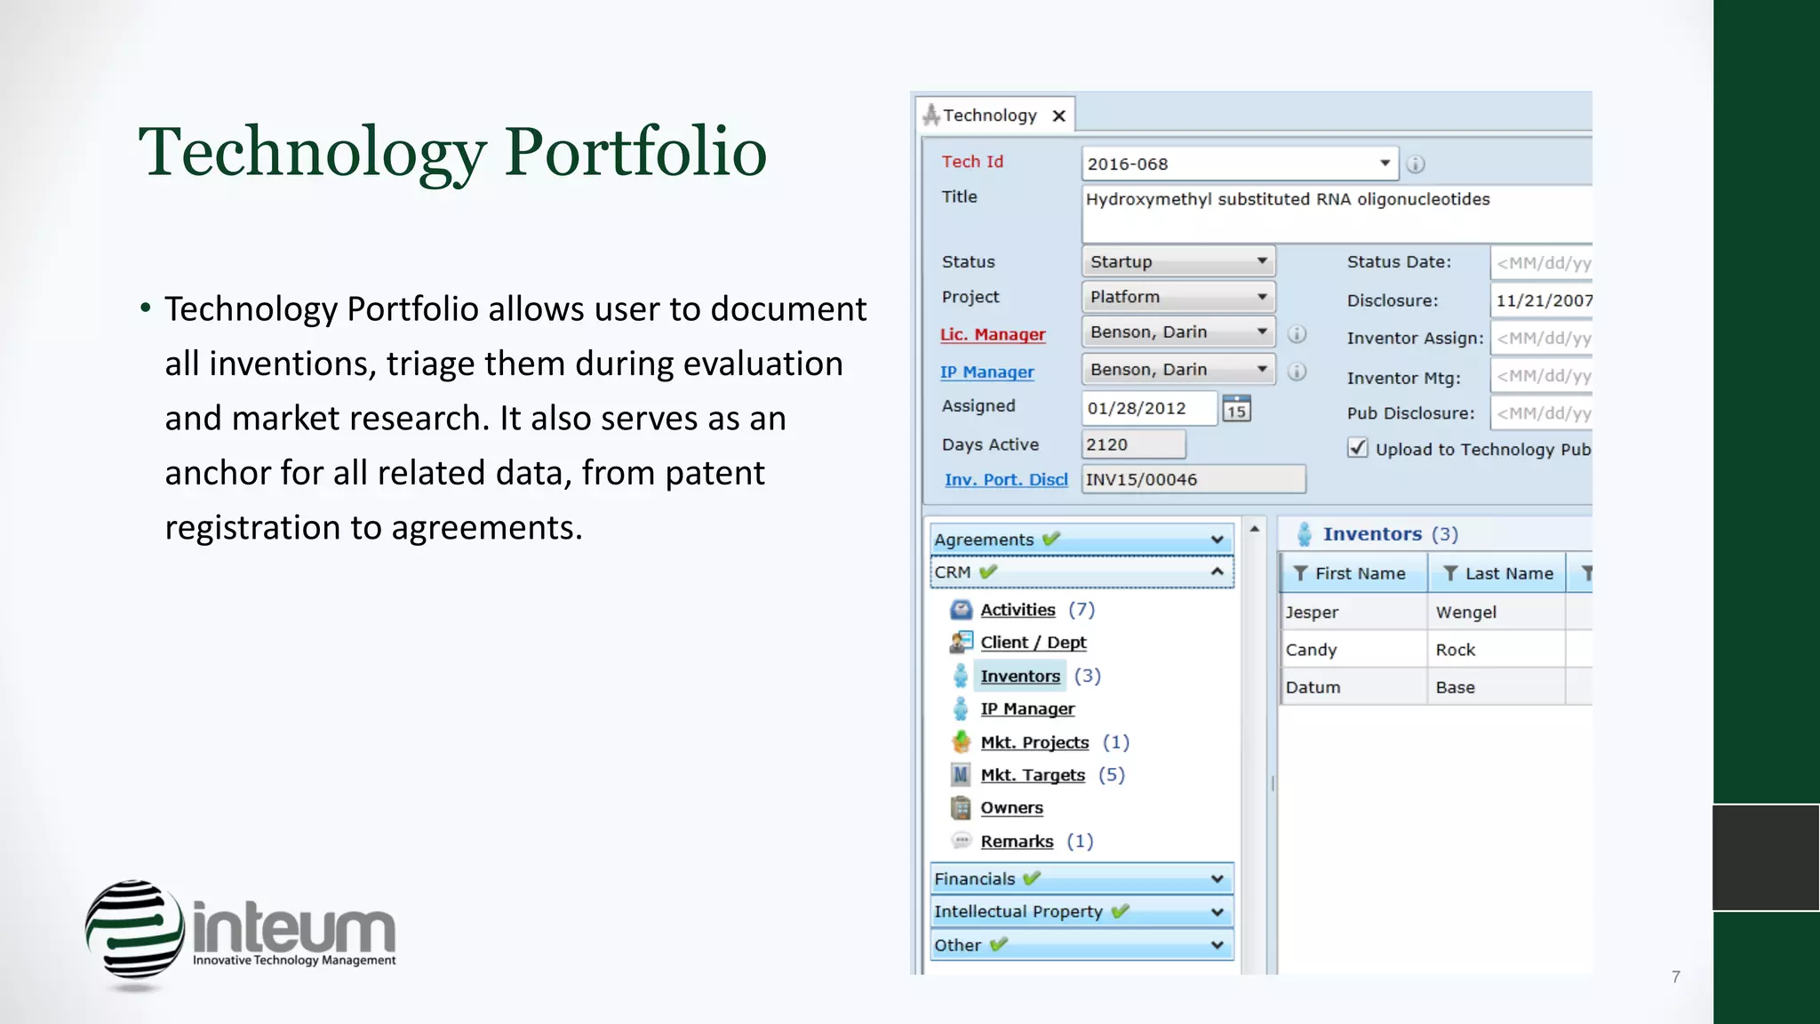Open Mkt. Targets link
The width and height of the screenshot is (1820, 1024).
(1033, 775)
